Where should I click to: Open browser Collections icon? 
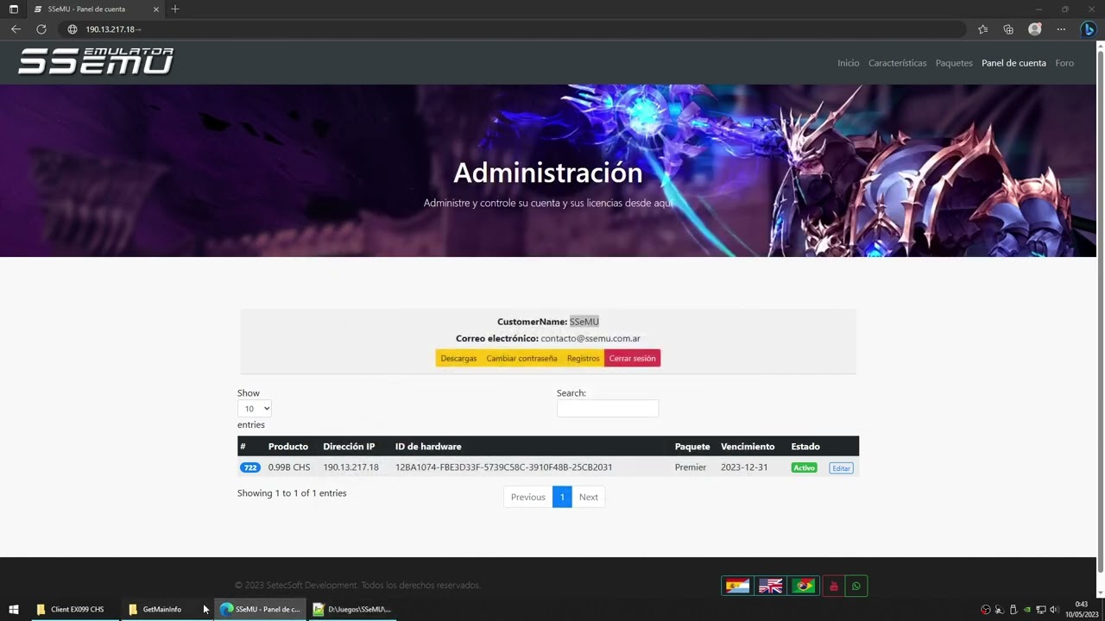pyautogui.click(x=1008, y=29)
